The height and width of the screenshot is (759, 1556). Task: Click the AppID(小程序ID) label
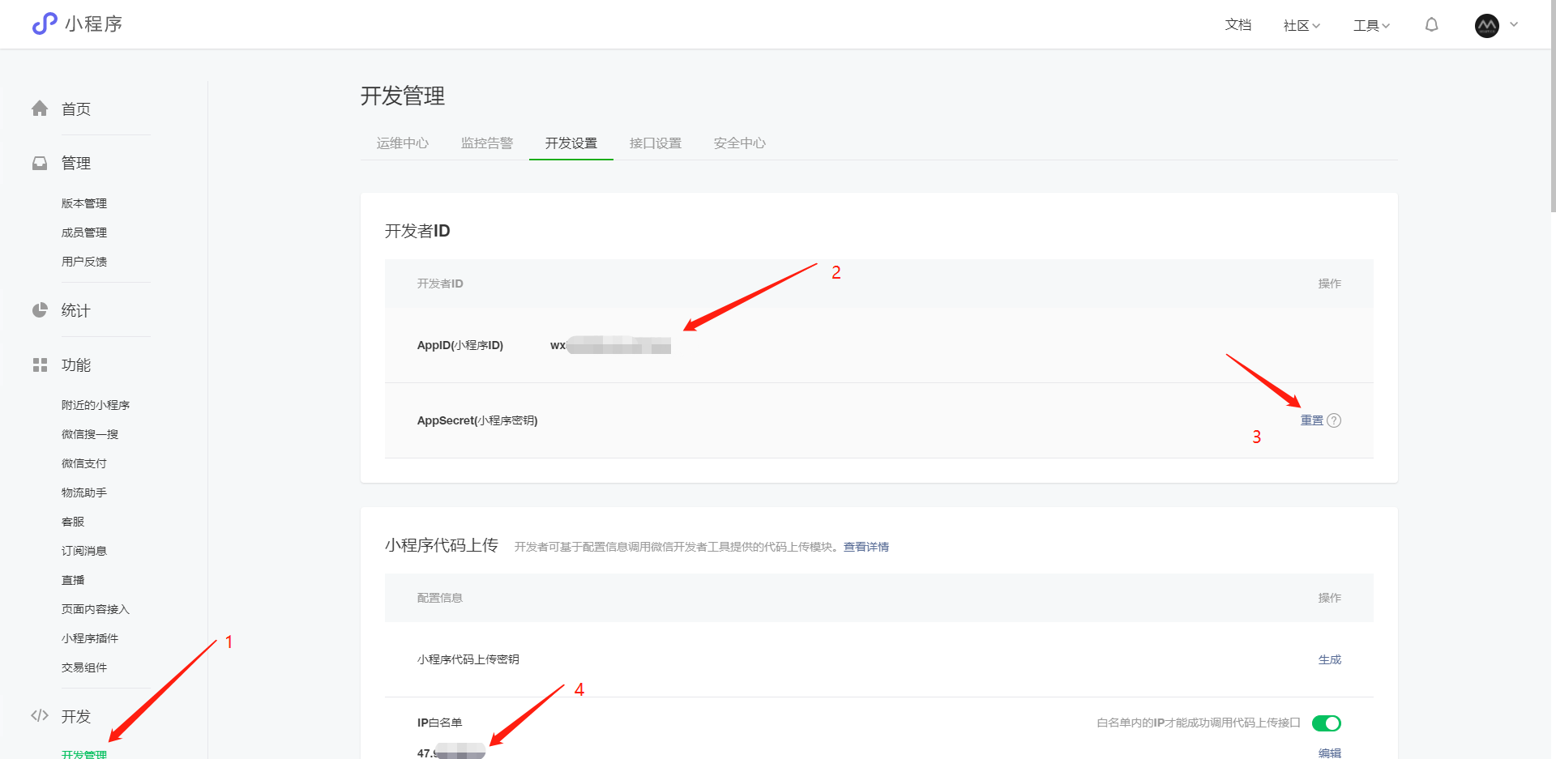pyautogui.click(x=460, y=345)
